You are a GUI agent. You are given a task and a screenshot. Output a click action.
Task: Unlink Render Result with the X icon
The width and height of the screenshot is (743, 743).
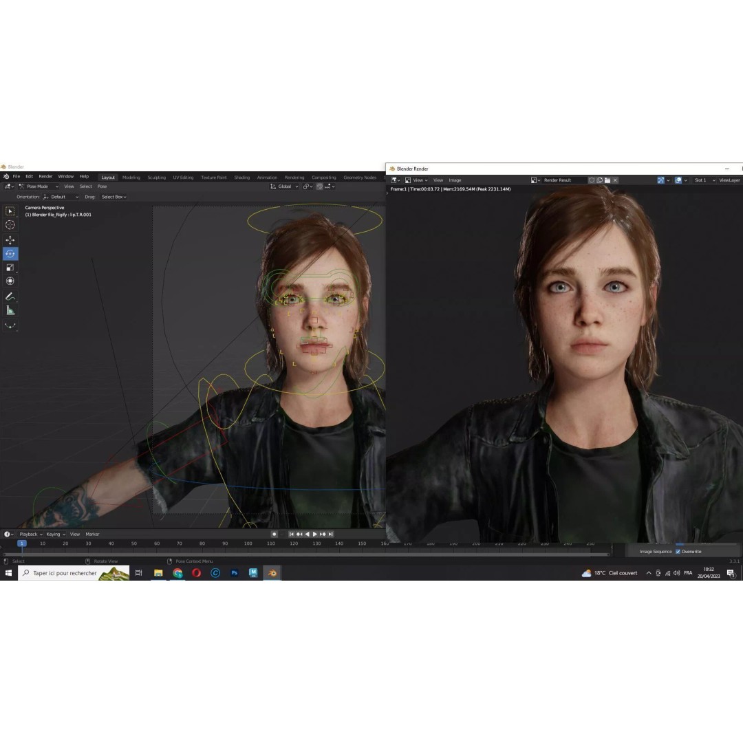[615, 180]
